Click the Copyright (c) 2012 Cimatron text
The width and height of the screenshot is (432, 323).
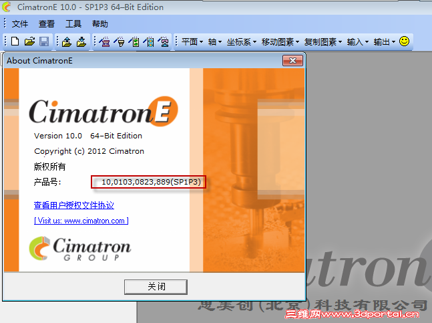pos(89,151)
